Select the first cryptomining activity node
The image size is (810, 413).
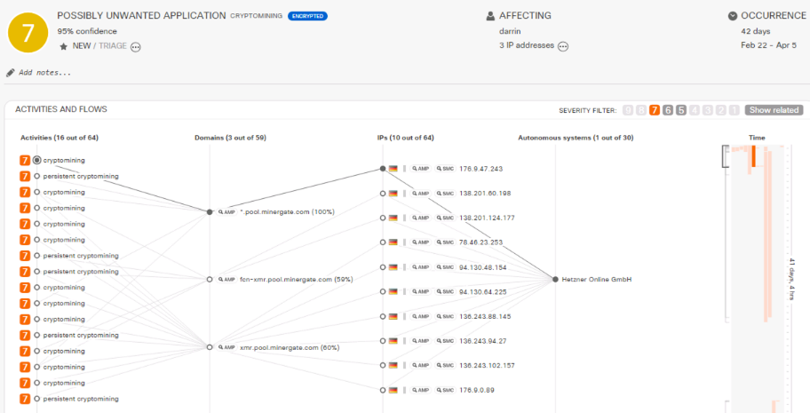click(37, 161)
